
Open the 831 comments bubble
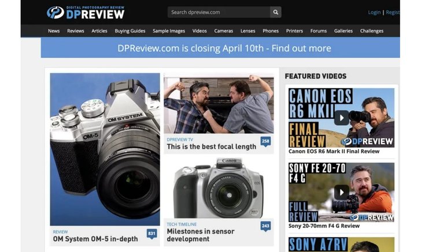[x=152, y=234]
